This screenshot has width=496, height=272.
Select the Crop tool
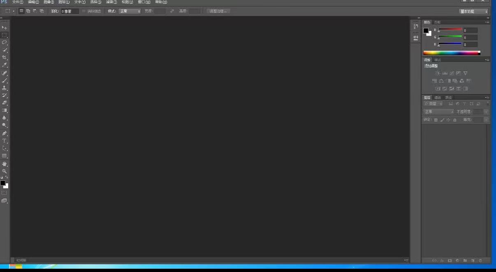pyautogui.click(x=5, y=57)
